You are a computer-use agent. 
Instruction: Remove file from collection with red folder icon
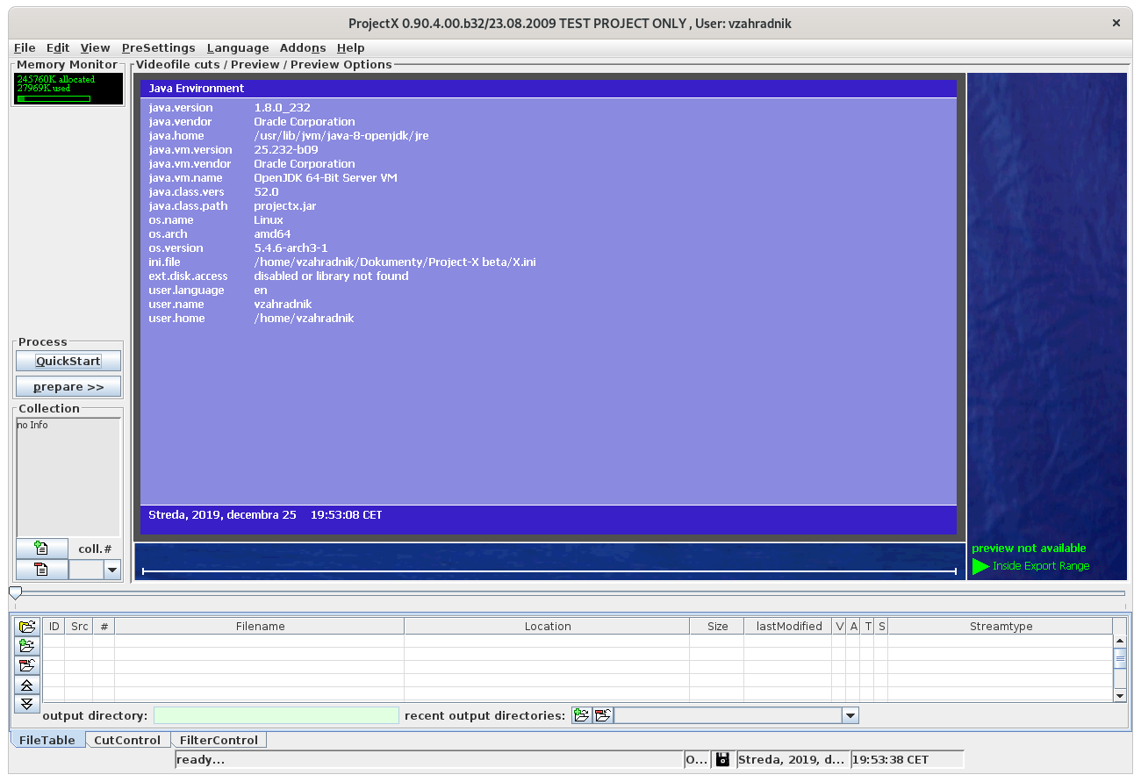27,664
